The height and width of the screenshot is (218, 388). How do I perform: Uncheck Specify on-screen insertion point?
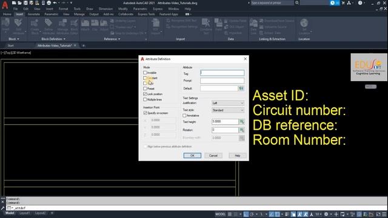click(145, 113)
